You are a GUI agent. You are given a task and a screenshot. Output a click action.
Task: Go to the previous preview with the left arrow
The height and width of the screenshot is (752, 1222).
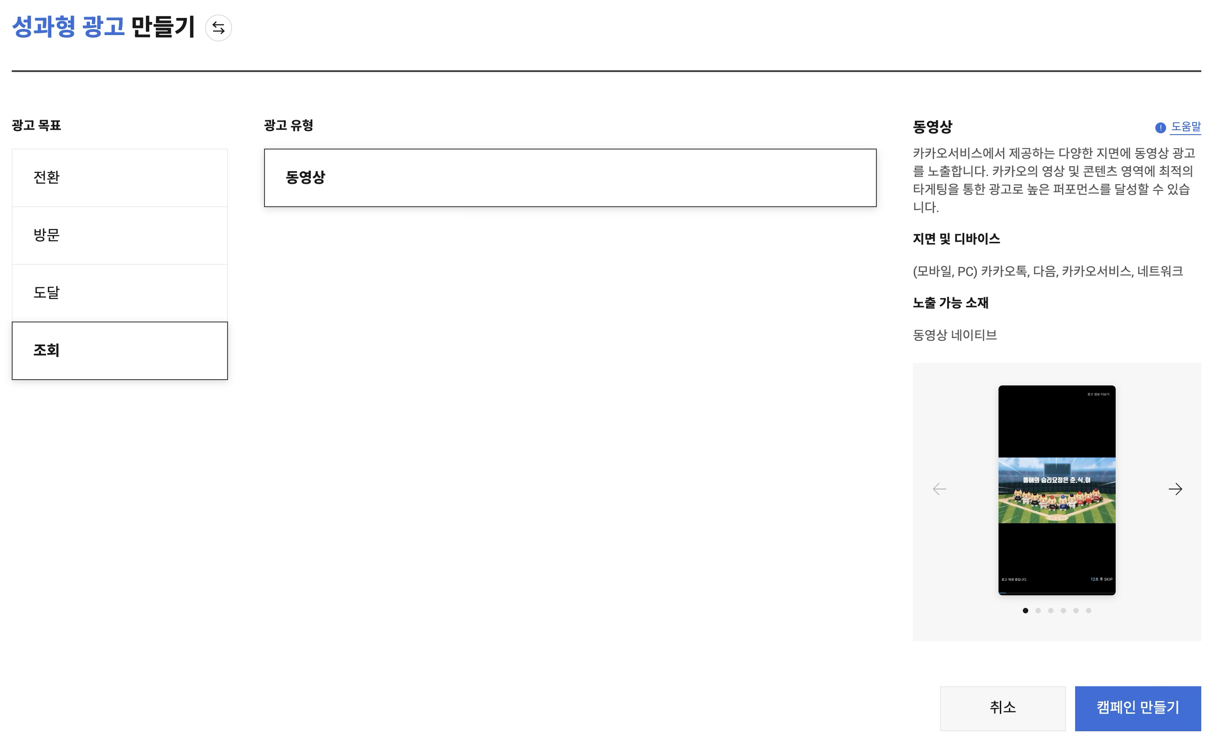(939, 489)
